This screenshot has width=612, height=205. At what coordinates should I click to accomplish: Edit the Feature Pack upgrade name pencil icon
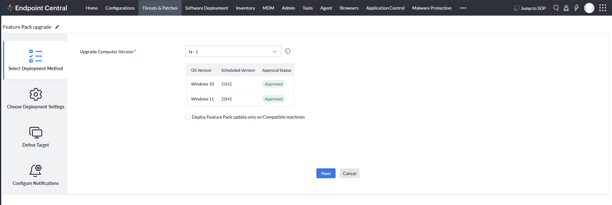click(x=57, y=27)
